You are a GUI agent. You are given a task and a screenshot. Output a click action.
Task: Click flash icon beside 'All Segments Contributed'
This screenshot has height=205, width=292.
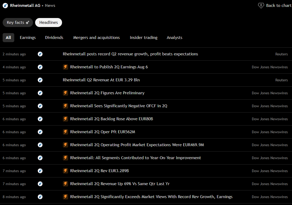(x=65, y=158)
